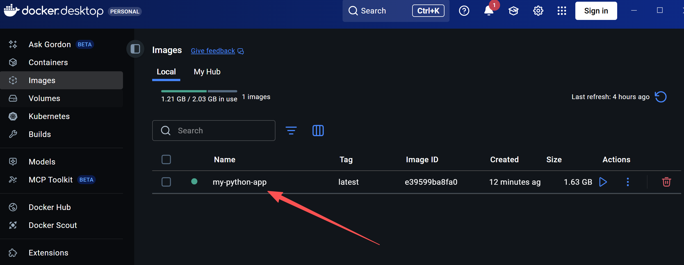This screenshot has width=684, height=265.
Task: Go to Containers in the sidebar
Action: 61,62
